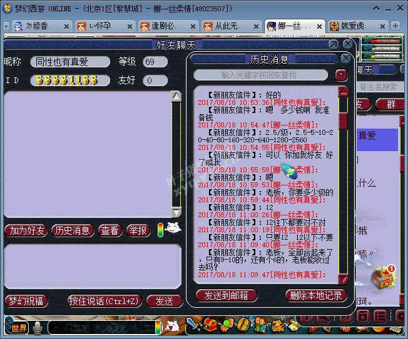
Task: Click message line 2.5/级, 2.5-5-10-2
Action: tap(265, 136)
